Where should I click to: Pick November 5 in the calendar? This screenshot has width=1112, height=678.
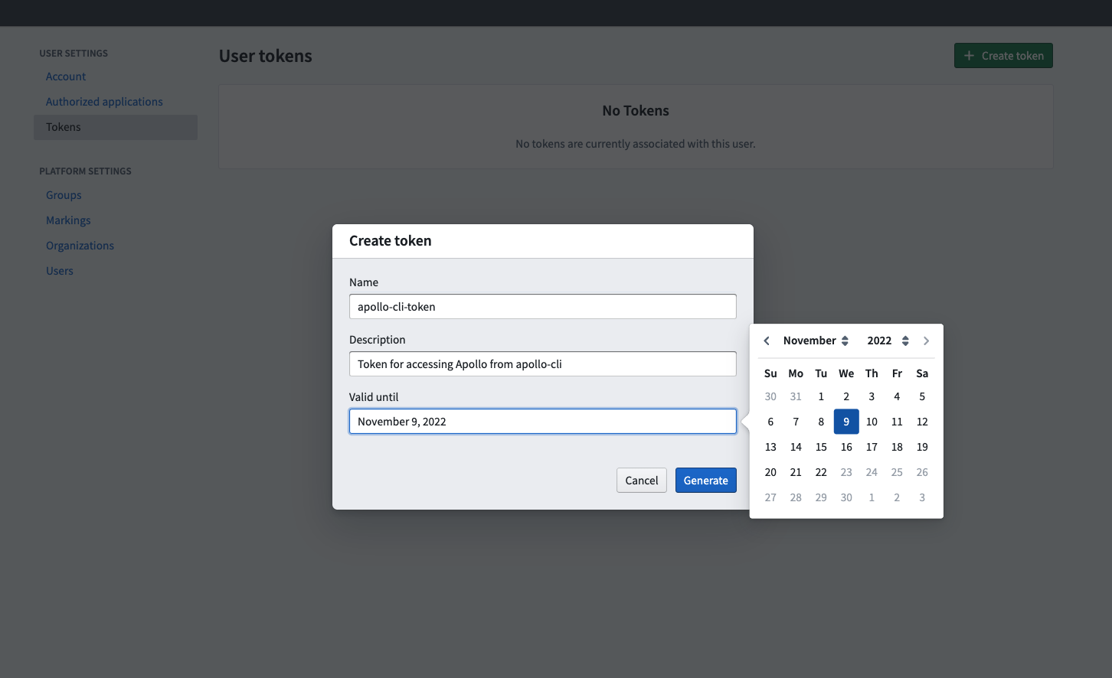[922, 396]
